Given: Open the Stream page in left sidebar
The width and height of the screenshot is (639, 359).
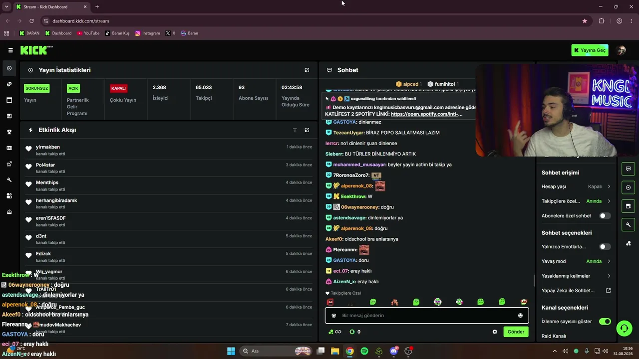Looking at the screenshot, I should pyautogui.click(x=9, y=68).
